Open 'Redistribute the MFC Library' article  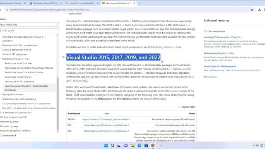point(18,77)
